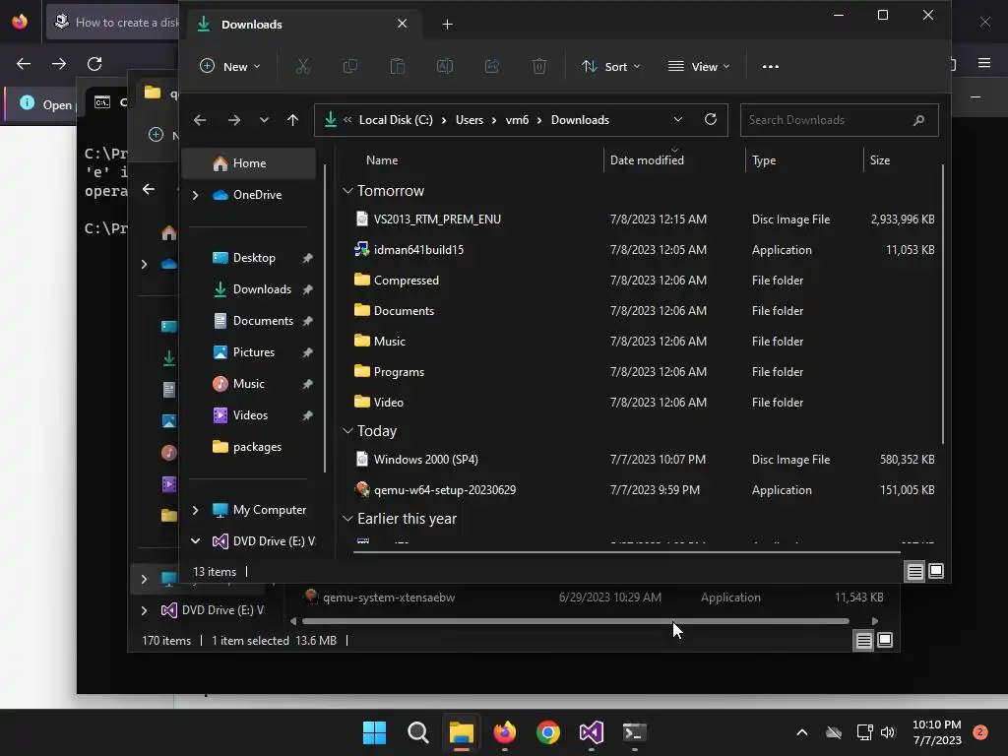Click Firefox taskbar icon
Screen dimensions: 1008x756
pos(505,732)
